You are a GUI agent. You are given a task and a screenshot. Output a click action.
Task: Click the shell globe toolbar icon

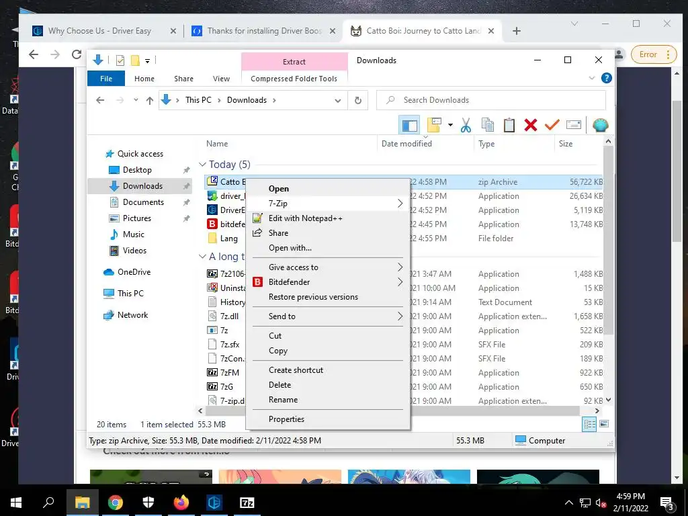[x=600, y=125]
